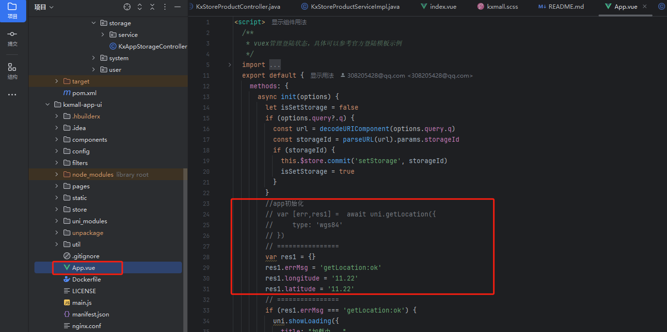667x332 pixels.
Task: Close the App.vue editor tab
Action: tap(644, 7)
